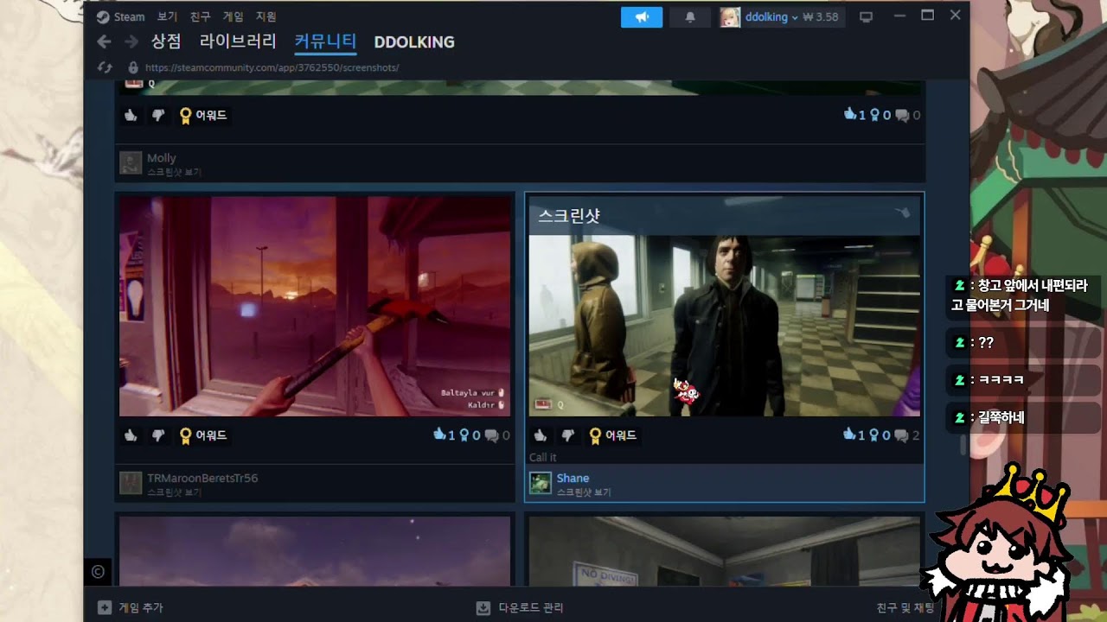Open Molly's profile name link
The image size is (1107, 622).
tap(162, 158)
